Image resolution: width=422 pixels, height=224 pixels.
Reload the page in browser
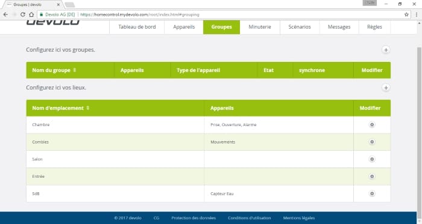23,14
